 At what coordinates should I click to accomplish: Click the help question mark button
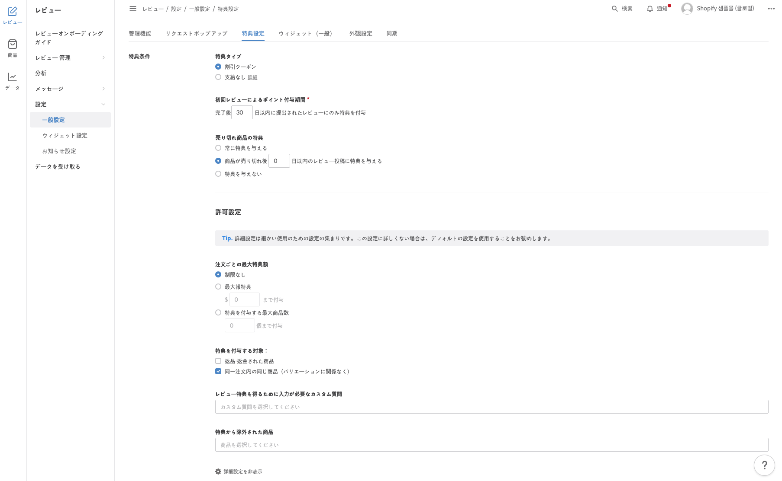point(764,465)
